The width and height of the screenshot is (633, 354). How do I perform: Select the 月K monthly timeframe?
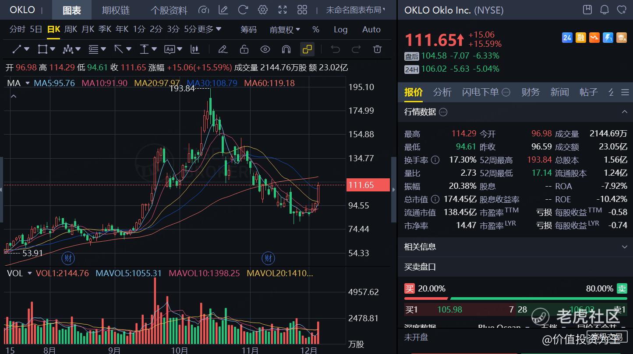(x=88, y=29)
